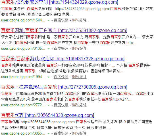Click the snippet starting 百家乐平注常赢玩法是2015年
The image size is (154, 136).
77,96
